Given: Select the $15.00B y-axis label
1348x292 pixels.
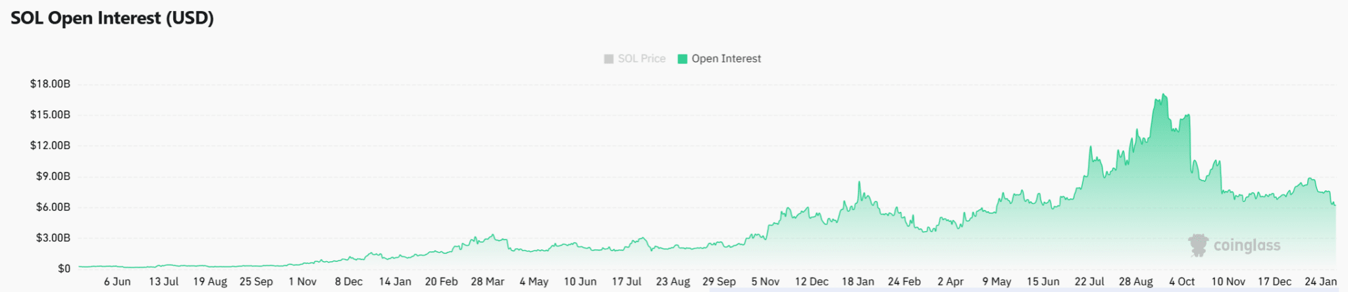Looking at the screenshot, I should click(x=50, y=115).
